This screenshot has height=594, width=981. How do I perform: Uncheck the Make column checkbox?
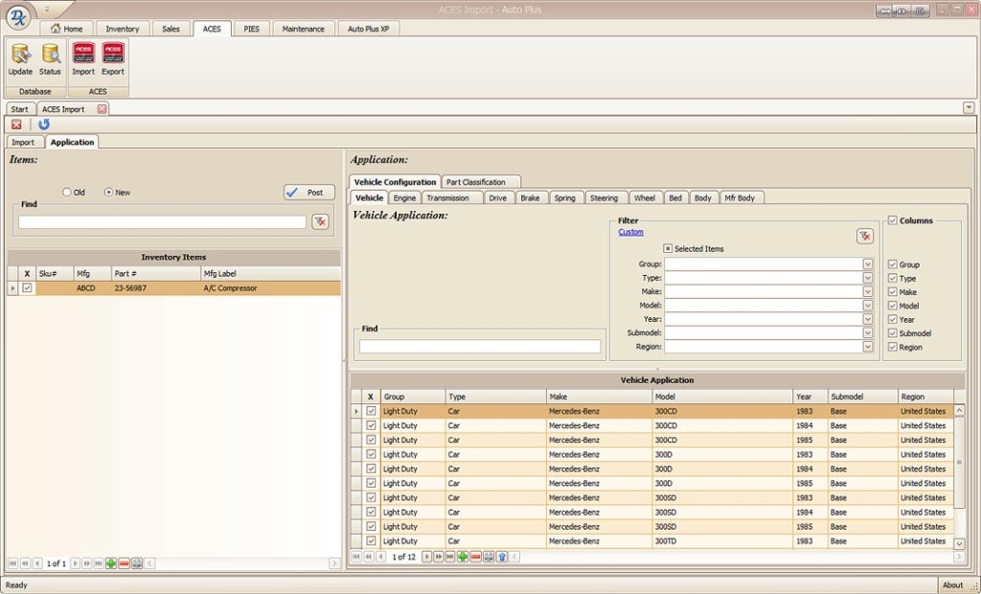point(893,291)
